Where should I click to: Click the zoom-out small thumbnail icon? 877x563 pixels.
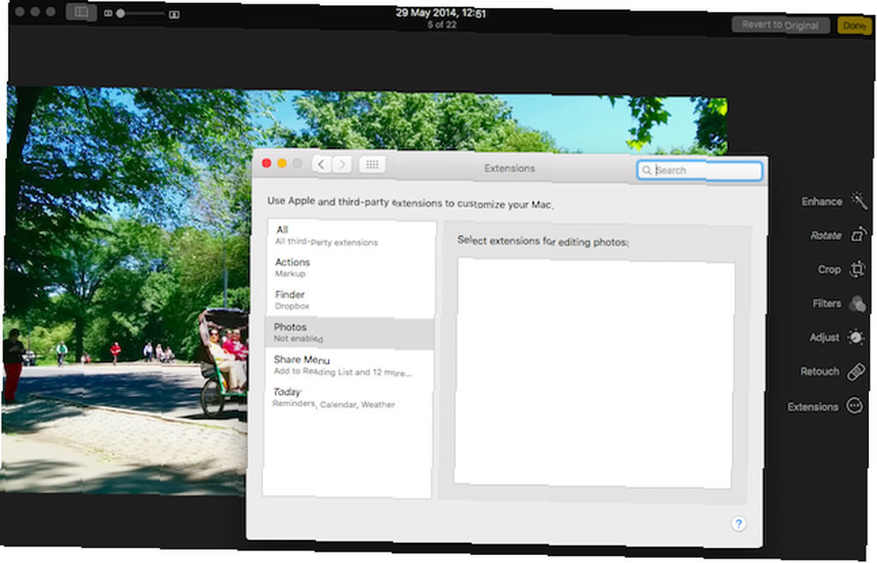tap(108, 13)
